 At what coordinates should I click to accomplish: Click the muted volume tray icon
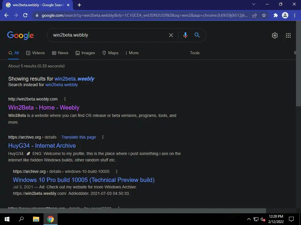tap(263, 219)
